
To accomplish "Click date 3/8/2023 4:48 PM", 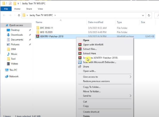I will click(x=97, y=32).
